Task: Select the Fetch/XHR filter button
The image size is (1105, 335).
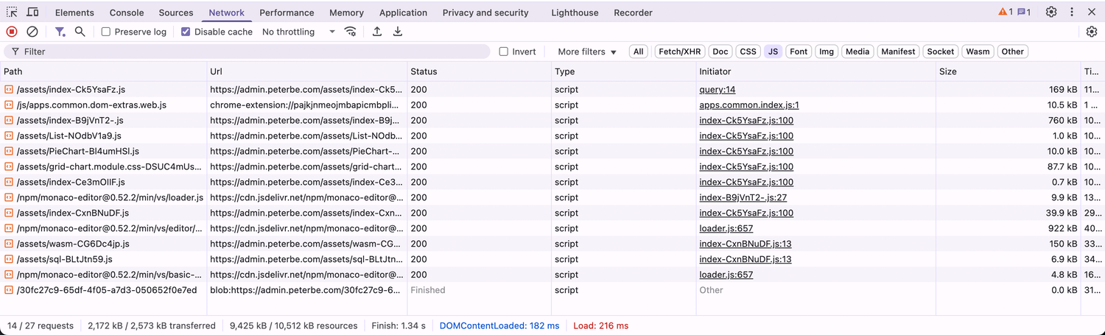Action: tap(680, 52)
